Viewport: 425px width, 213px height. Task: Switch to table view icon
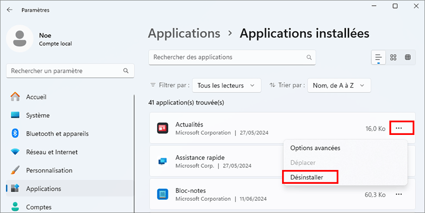pyautogui.click(x=407, y=57)
